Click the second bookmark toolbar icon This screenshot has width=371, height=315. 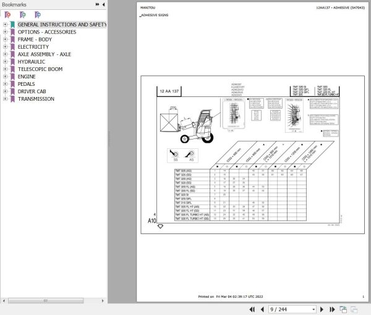pyautogui.click(x=23, y=15)
